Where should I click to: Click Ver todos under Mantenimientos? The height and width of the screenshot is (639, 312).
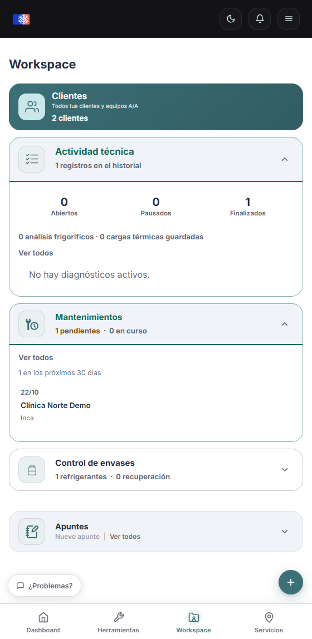coord(36,357)
